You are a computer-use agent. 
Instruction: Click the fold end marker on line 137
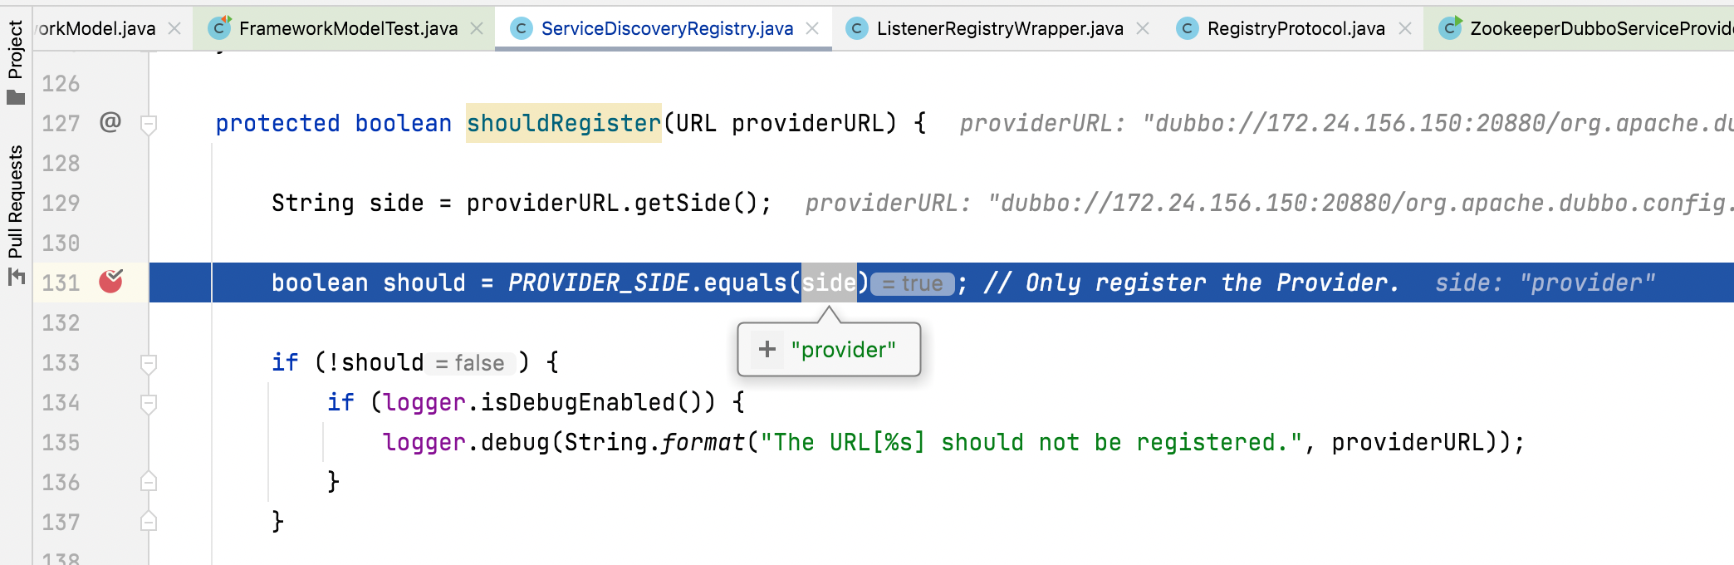tap(149, 521)
